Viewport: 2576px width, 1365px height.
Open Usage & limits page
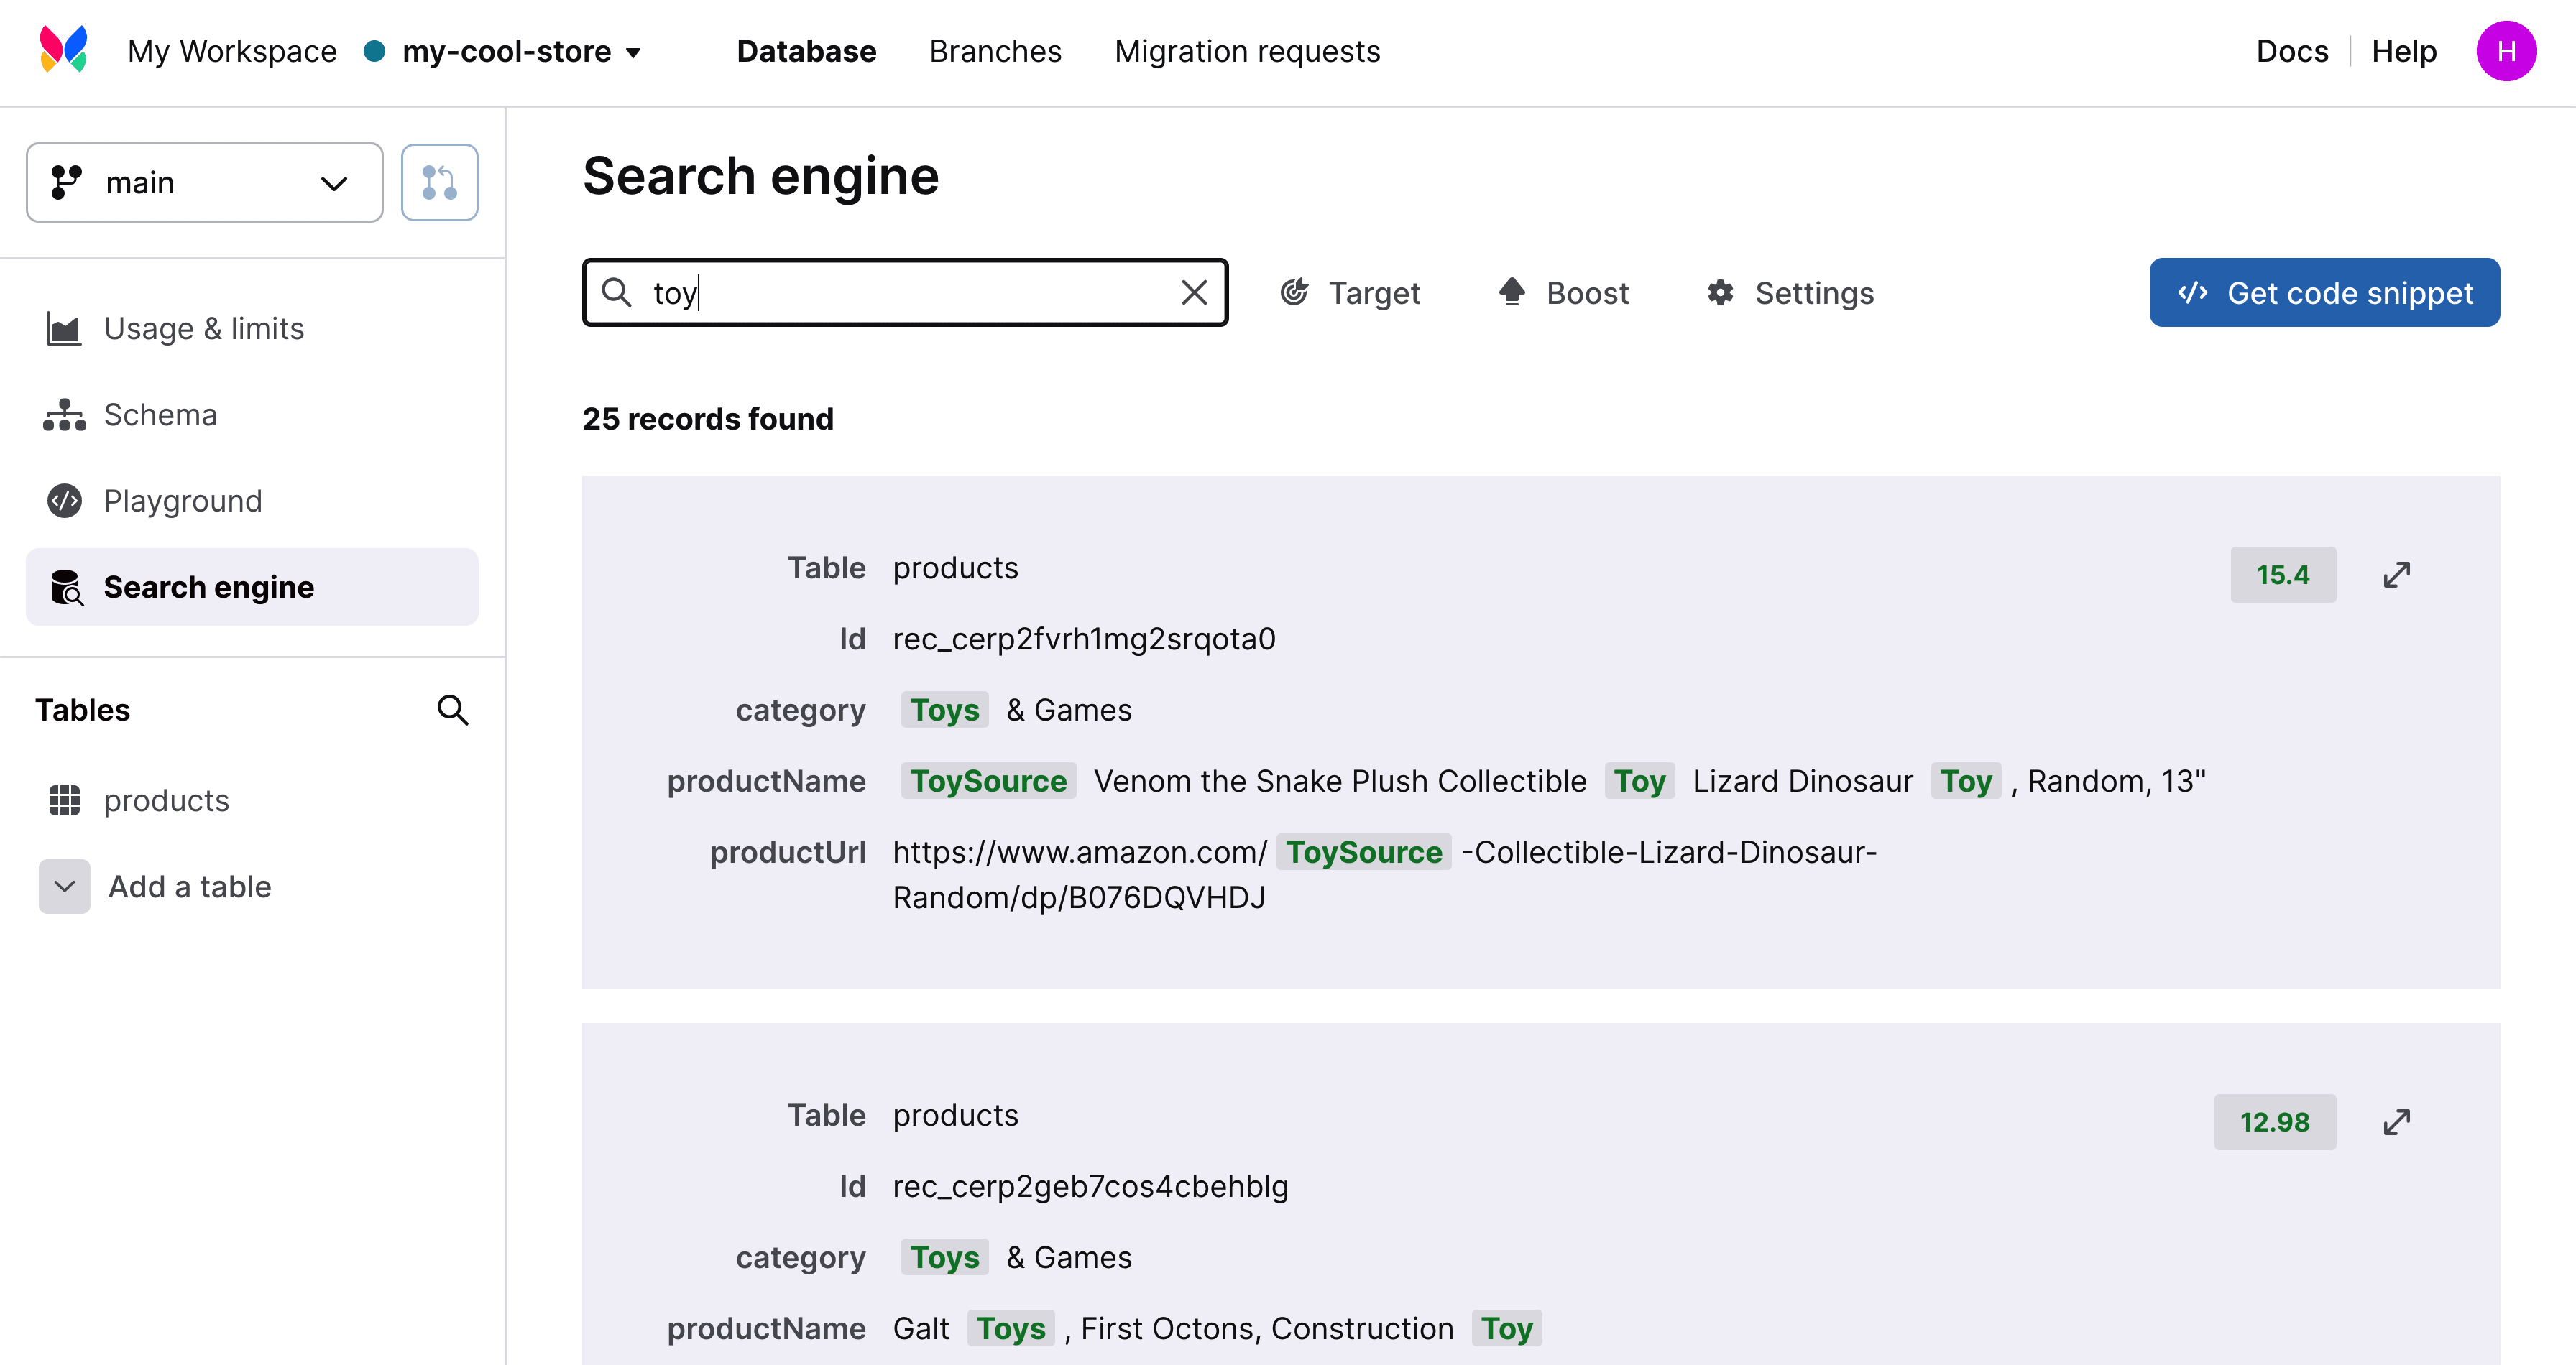[x=252, y=329]
